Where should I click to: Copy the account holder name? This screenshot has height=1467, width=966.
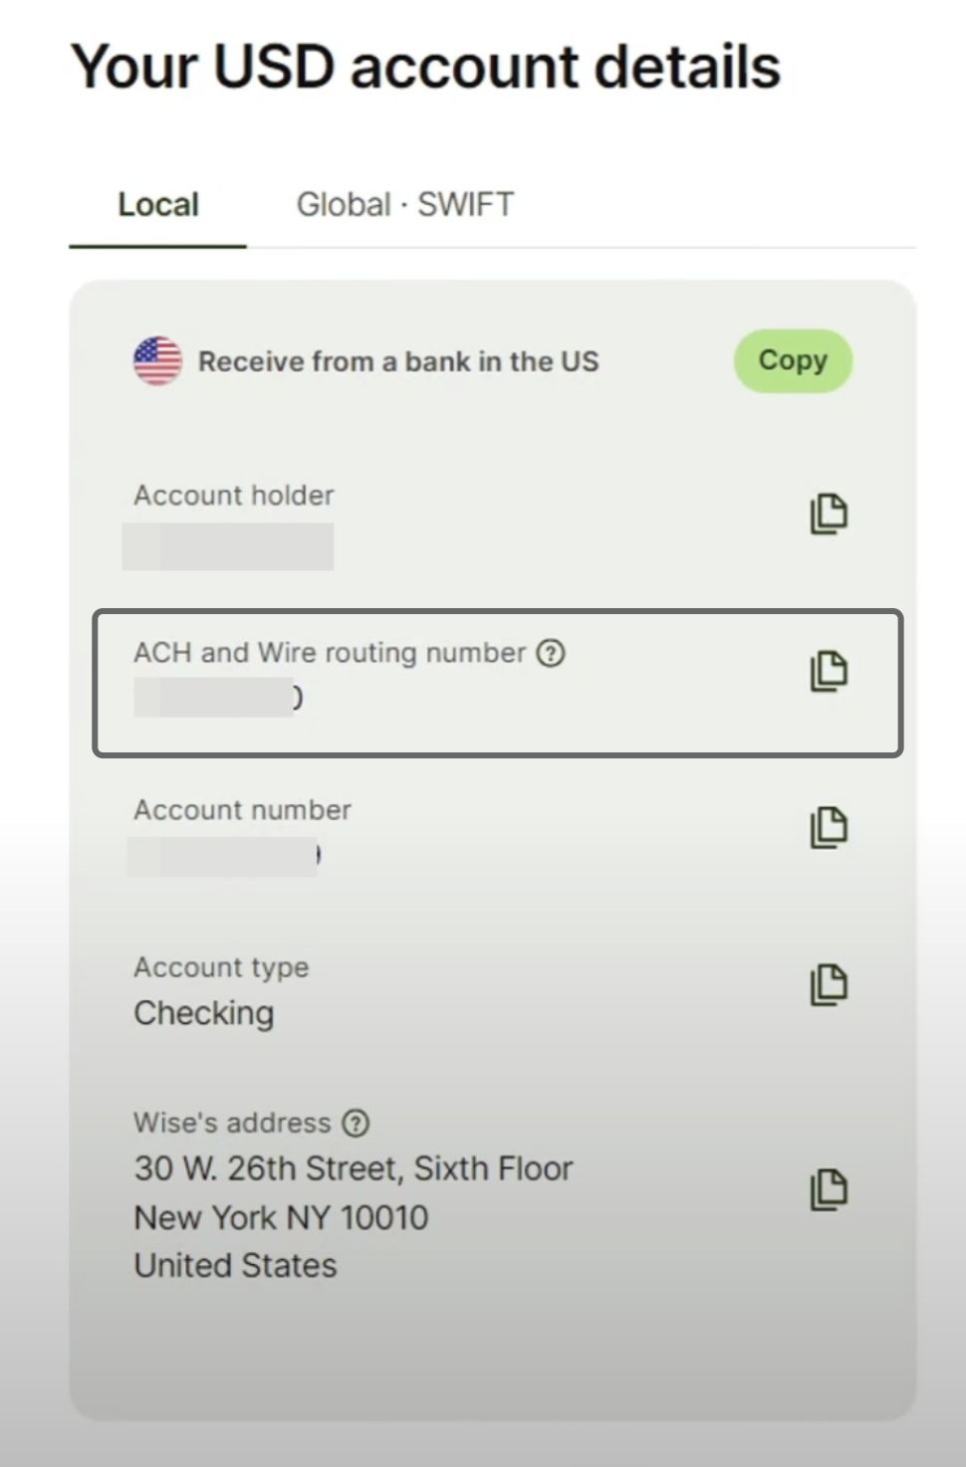829,514
